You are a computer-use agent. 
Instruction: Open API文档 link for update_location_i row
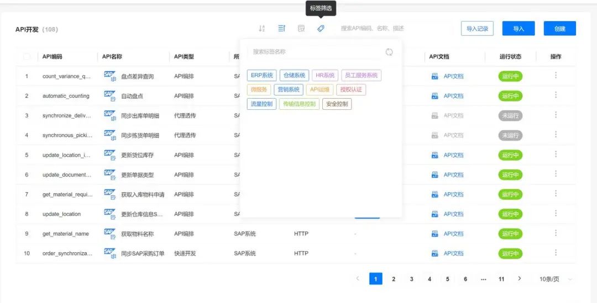tap(453, 155)
